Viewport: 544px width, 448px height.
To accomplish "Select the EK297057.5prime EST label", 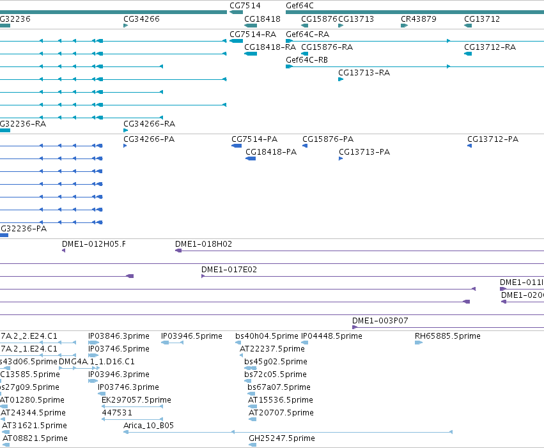I will coord(136,400).
